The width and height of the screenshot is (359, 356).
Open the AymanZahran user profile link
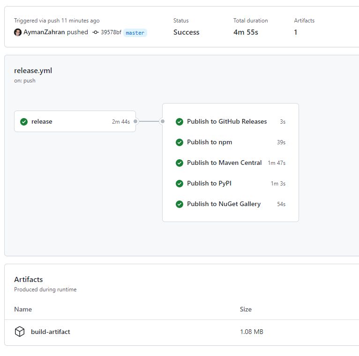[44, 32]
